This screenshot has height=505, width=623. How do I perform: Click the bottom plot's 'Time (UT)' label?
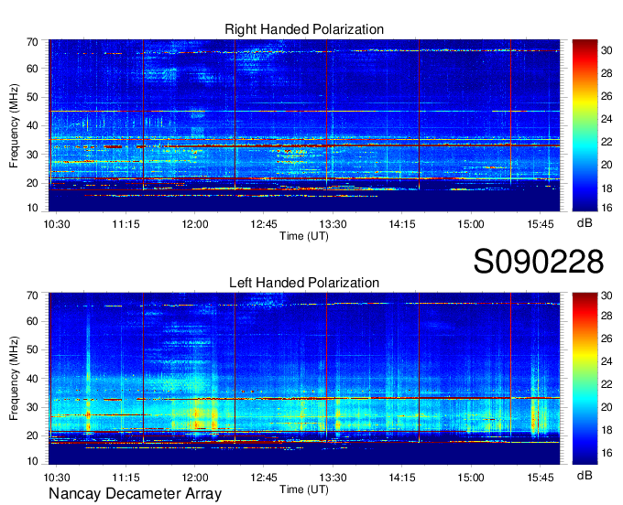point(304,489)
